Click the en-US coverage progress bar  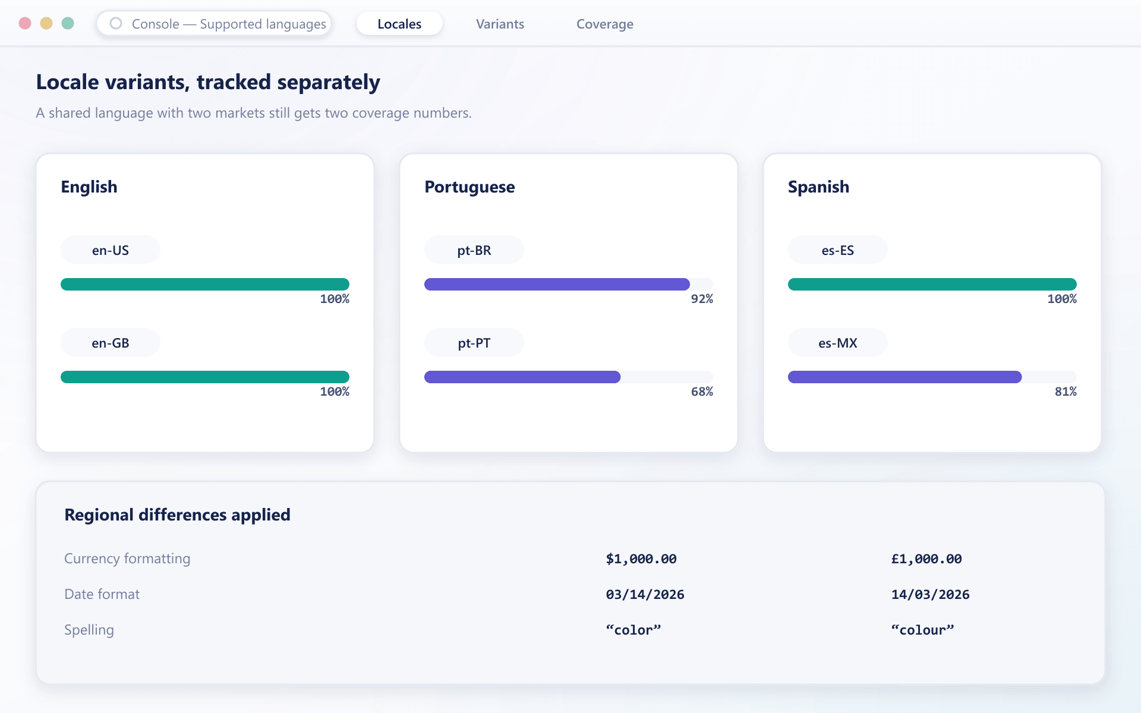point(205,285)
